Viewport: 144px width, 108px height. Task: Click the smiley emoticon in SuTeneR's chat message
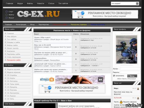121,102
